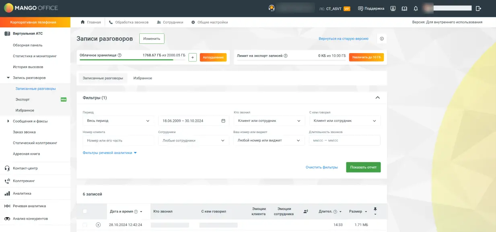Screen dimensions: 496x232
Task: Open the calendar icon in date range field
Action: click(x=223, y=121)
